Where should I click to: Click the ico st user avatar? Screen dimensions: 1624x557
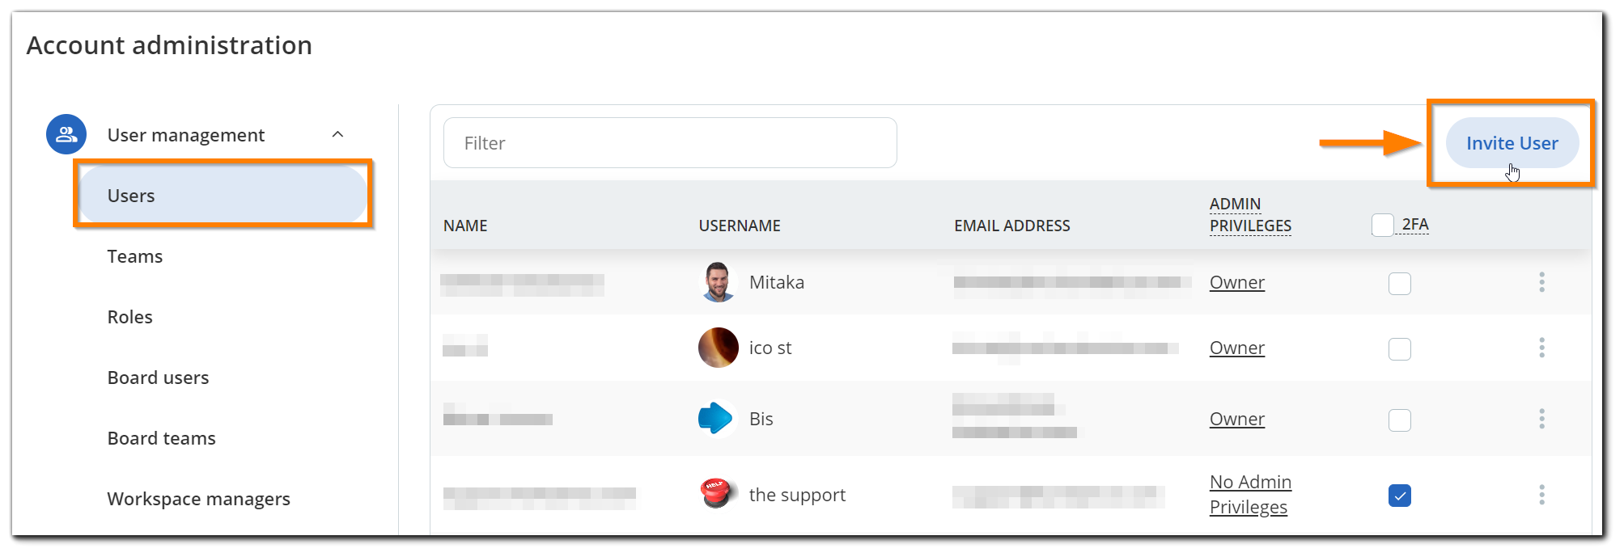717,348
